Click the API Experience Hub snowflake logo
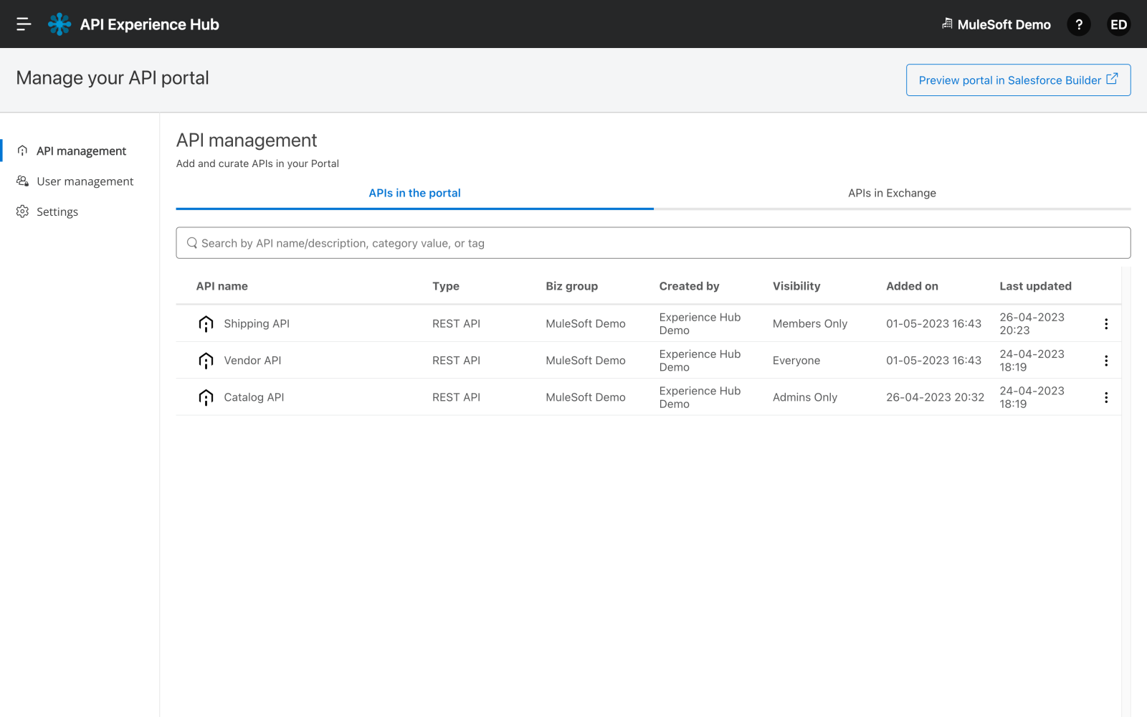 (60, 24)
